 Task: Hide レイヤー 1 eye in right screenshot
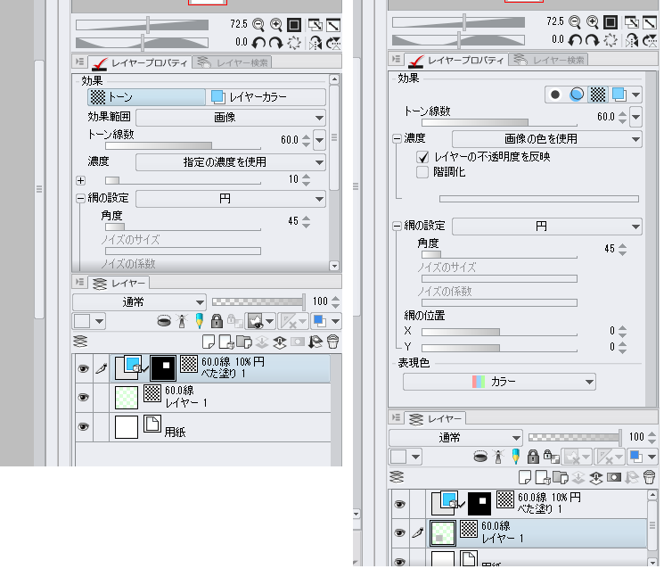click(400, 532)
